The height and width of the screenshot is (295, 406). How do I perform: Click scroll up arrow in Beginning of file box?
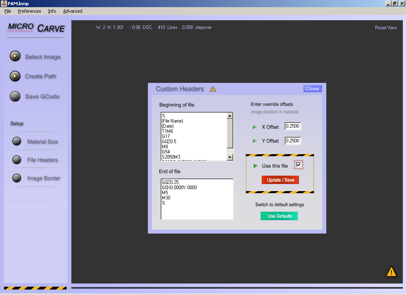[x=230, y=116]
